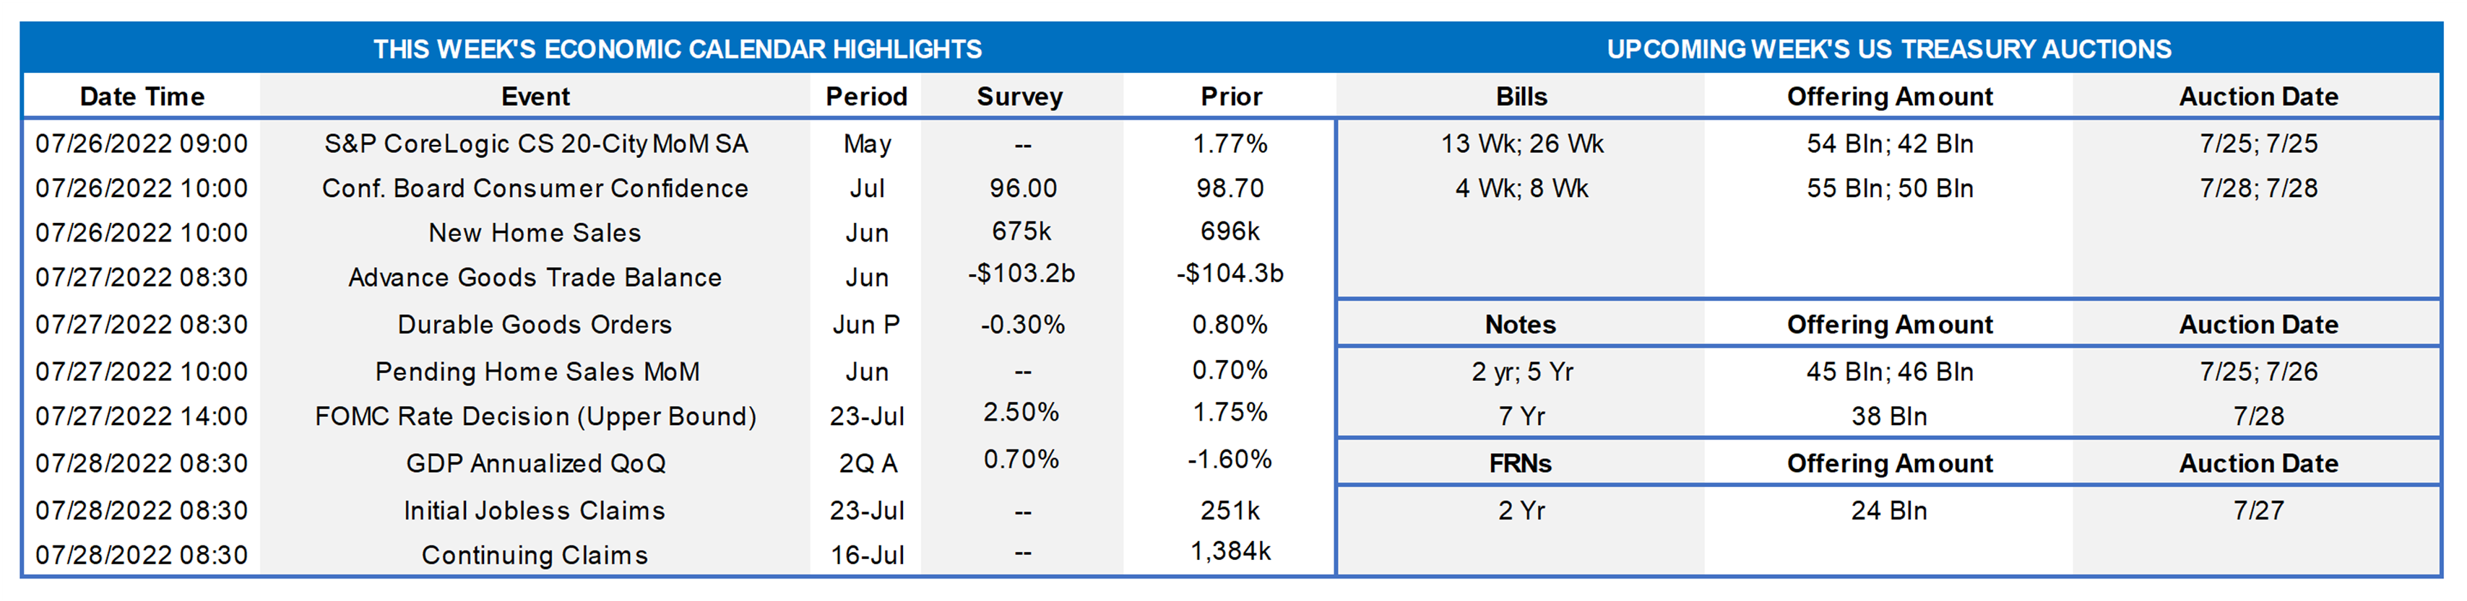Click the Notes section header
2467x601 pixels.
1521,325
